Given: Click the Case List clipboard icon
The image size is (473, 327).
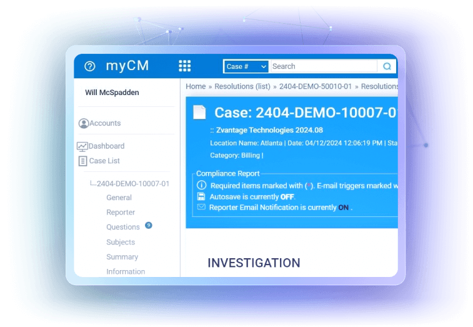Looking at the screenshot, I should coord(82,161).
